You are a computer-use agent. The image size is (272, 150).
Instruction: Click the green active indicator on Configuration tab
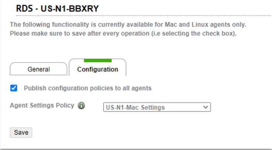98,60
